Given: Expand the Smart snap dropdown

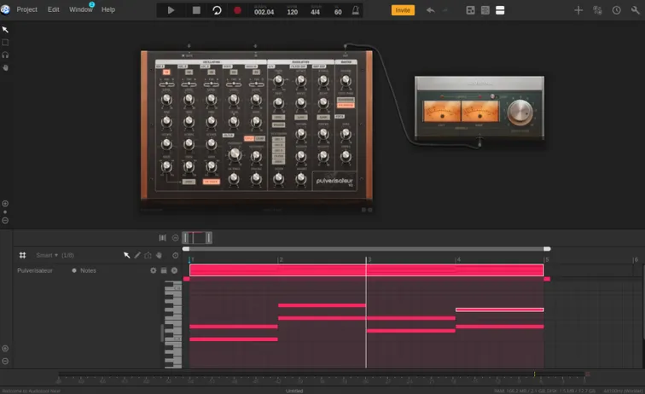Looking at the screenshot, I should point(48,255).
